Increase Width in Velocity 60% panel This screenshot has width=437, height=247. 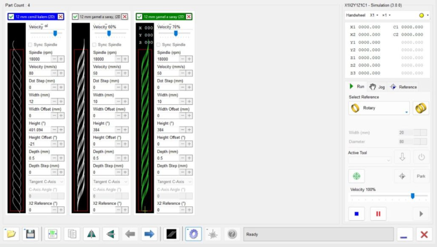pos(125,102)
